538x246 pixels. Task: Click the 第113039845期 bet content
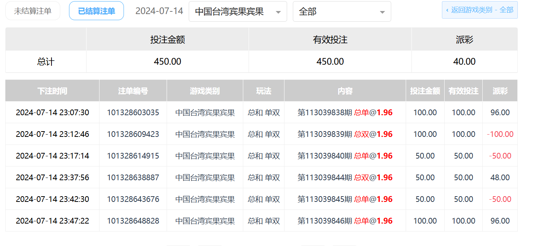345,199
